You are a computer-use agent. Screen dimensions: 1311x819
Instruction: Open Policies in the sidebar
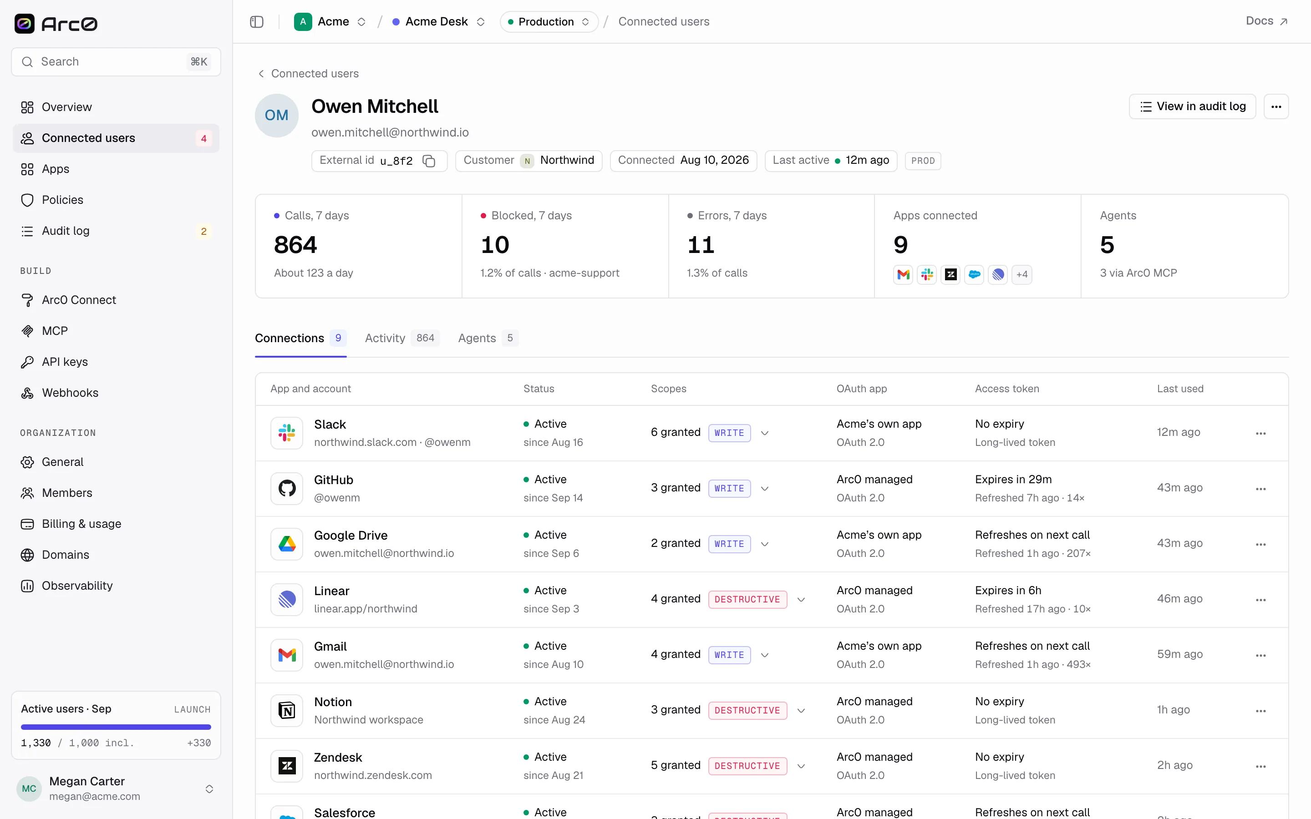[116, 200]
